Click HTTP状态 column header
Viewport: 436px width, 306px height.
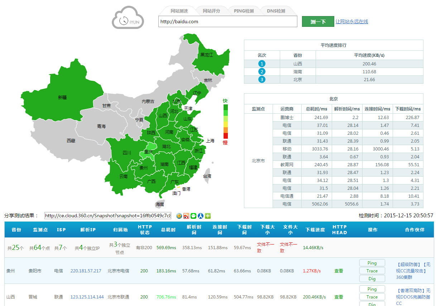(145, 229)
